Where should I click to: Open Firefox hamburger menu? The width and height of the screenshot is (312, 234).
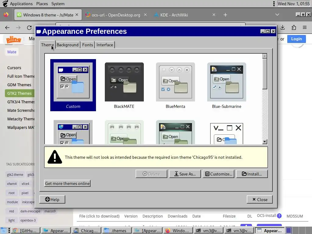(305, 27)
